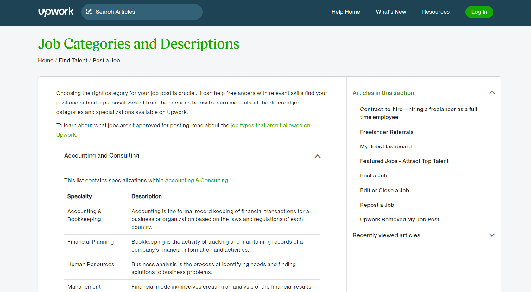Open Featured Jobs - Attract Top Talent article
This screenshot has height=292, width=531.
pyautogui.click(x=404, y=161)
